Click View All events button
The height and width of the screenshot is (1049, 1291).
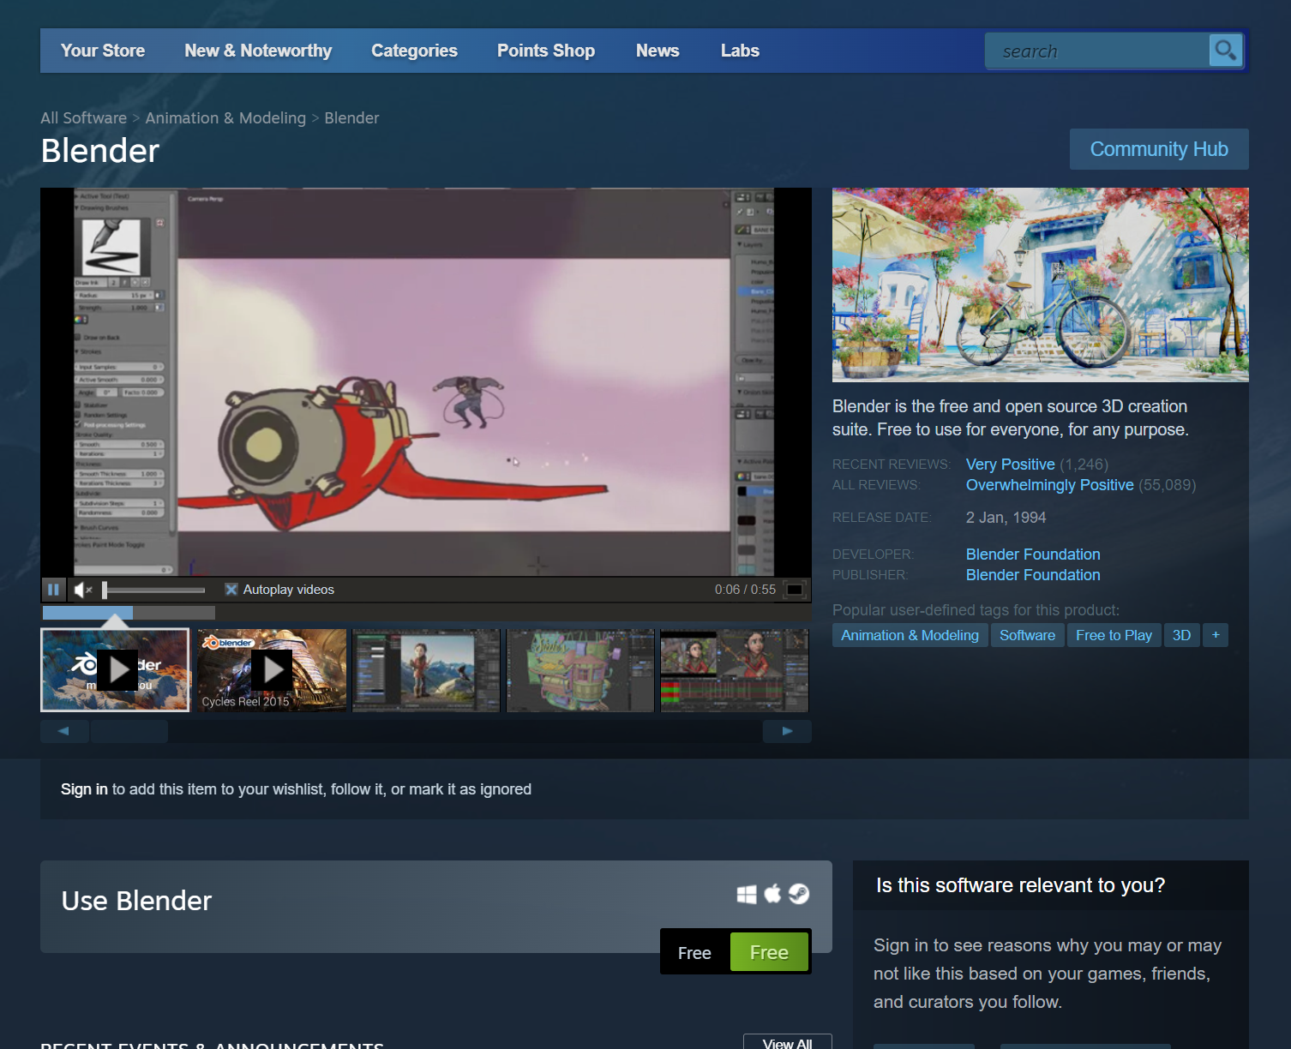click(x=787, y=1042)
